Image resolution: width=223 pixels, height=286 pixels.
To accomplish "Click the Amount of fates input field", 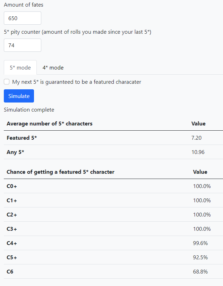I will (x=23, y=18).
